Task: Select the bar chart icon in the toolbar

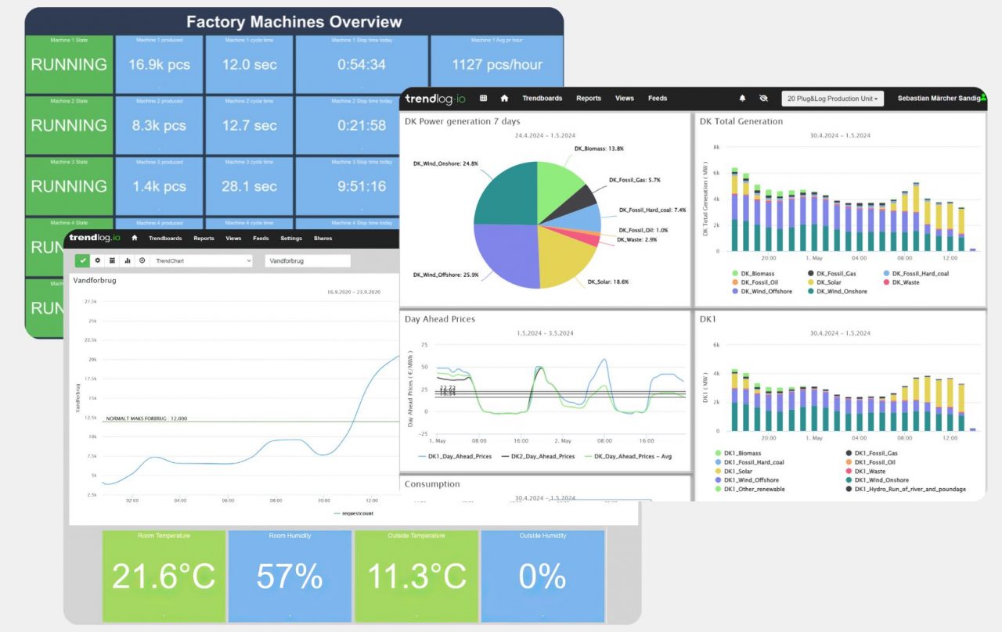Action: click(128, 260)
